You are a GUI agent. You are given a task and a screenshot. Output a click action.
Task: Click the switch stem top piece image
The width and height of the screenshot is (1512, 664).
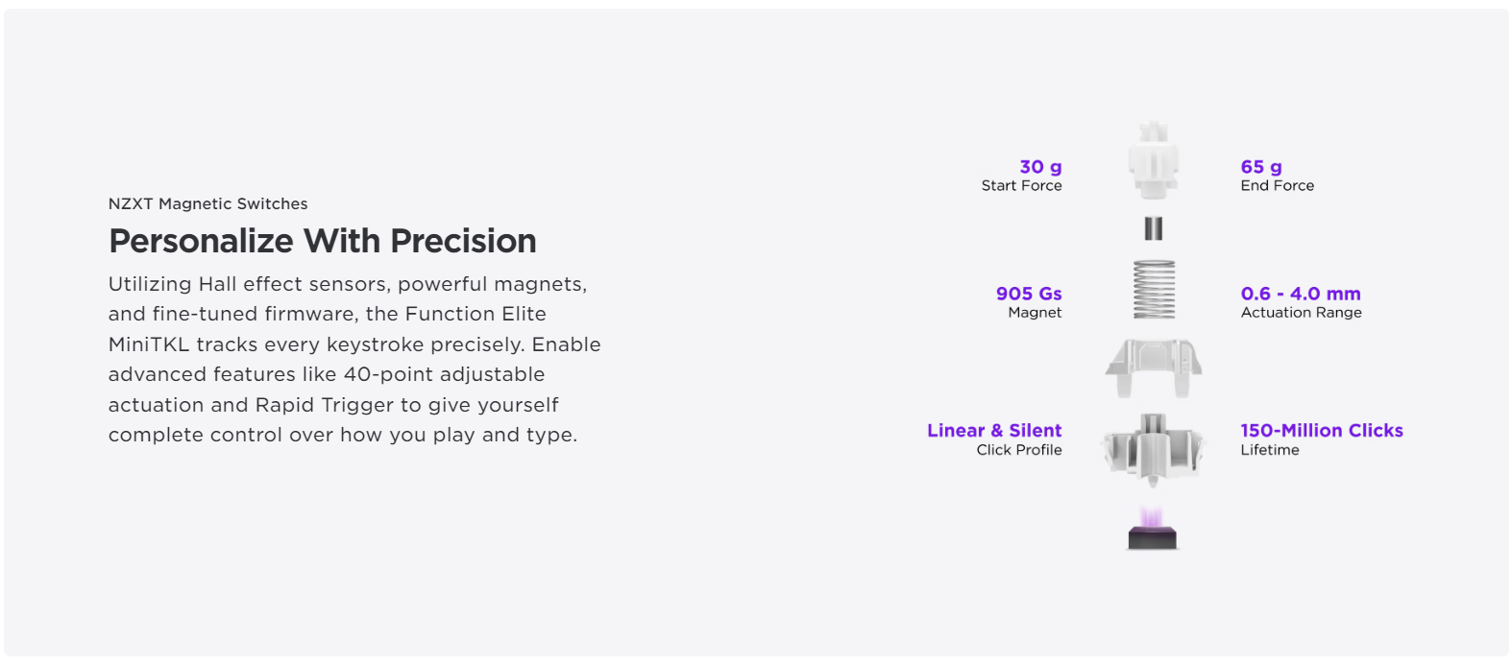(x=1153, y=159)
